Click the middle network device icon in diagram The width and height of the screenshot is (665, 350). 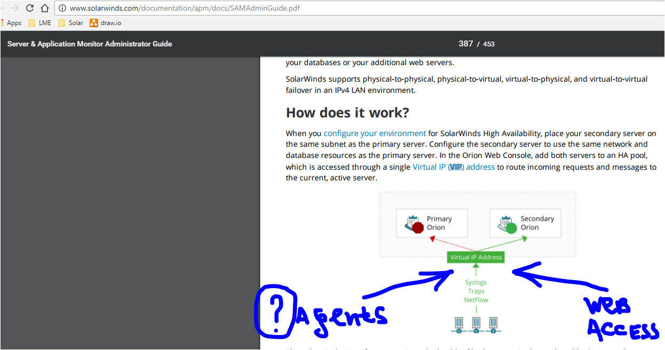point(475,324)
